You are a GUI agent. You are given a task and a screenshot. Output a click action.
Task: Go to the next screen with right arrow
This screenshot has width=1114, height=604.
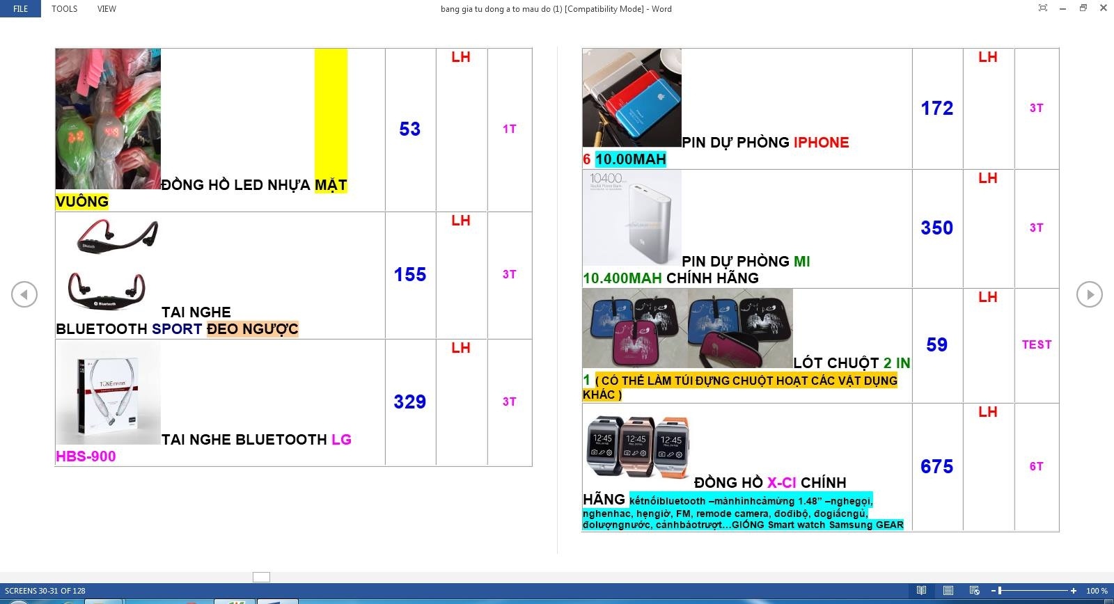[1090, 294]
